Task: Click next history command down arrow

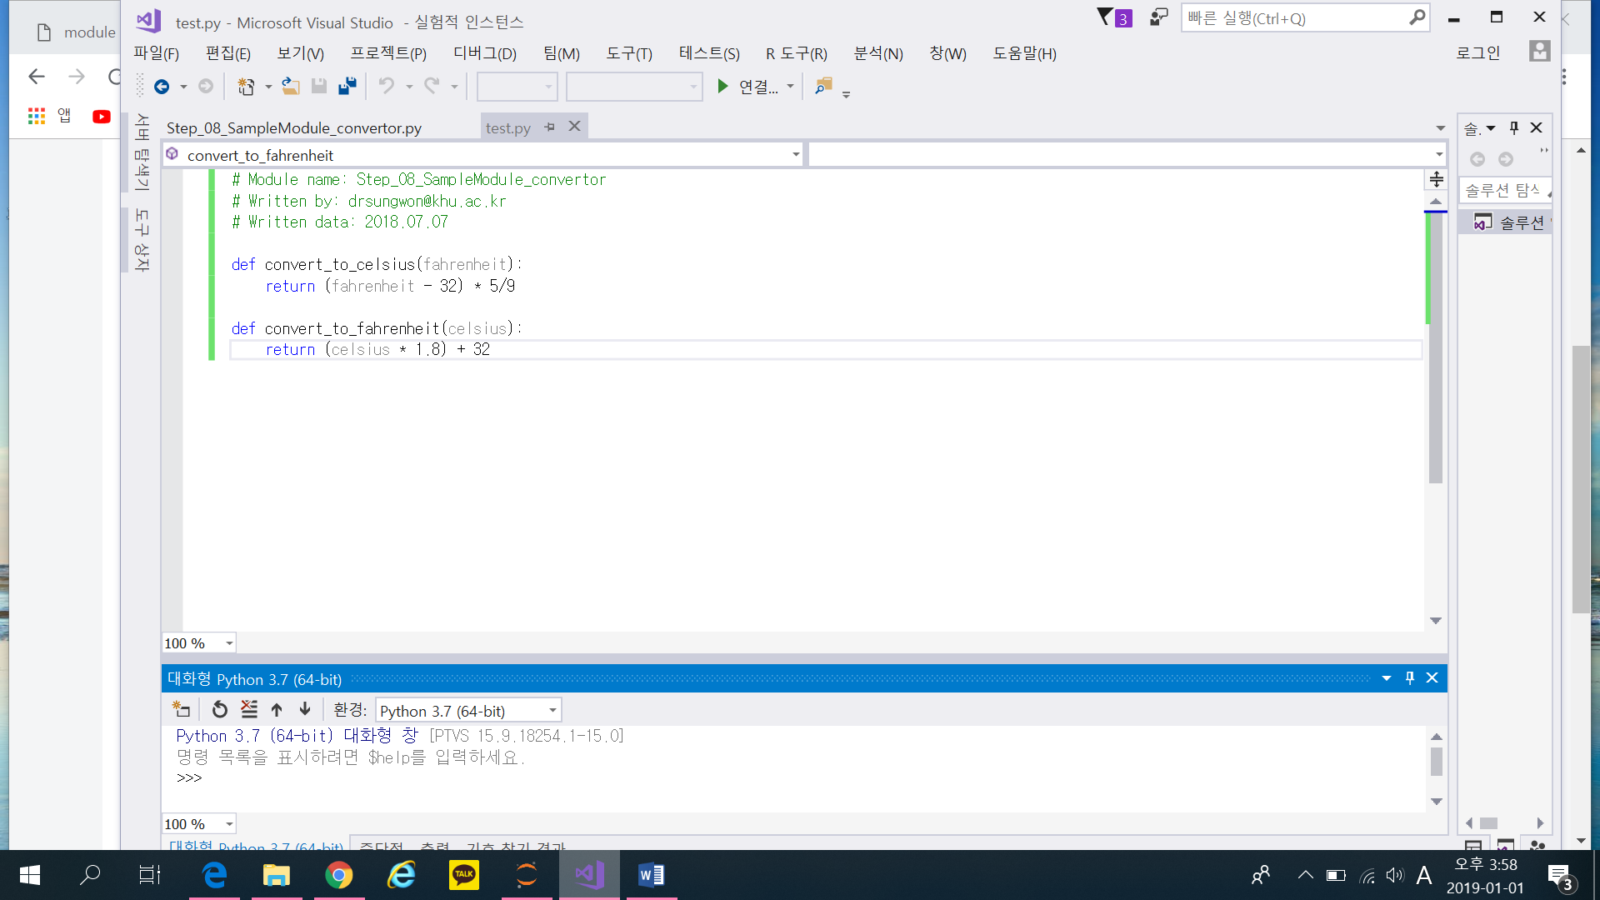Action: click(x=305, y=710)
